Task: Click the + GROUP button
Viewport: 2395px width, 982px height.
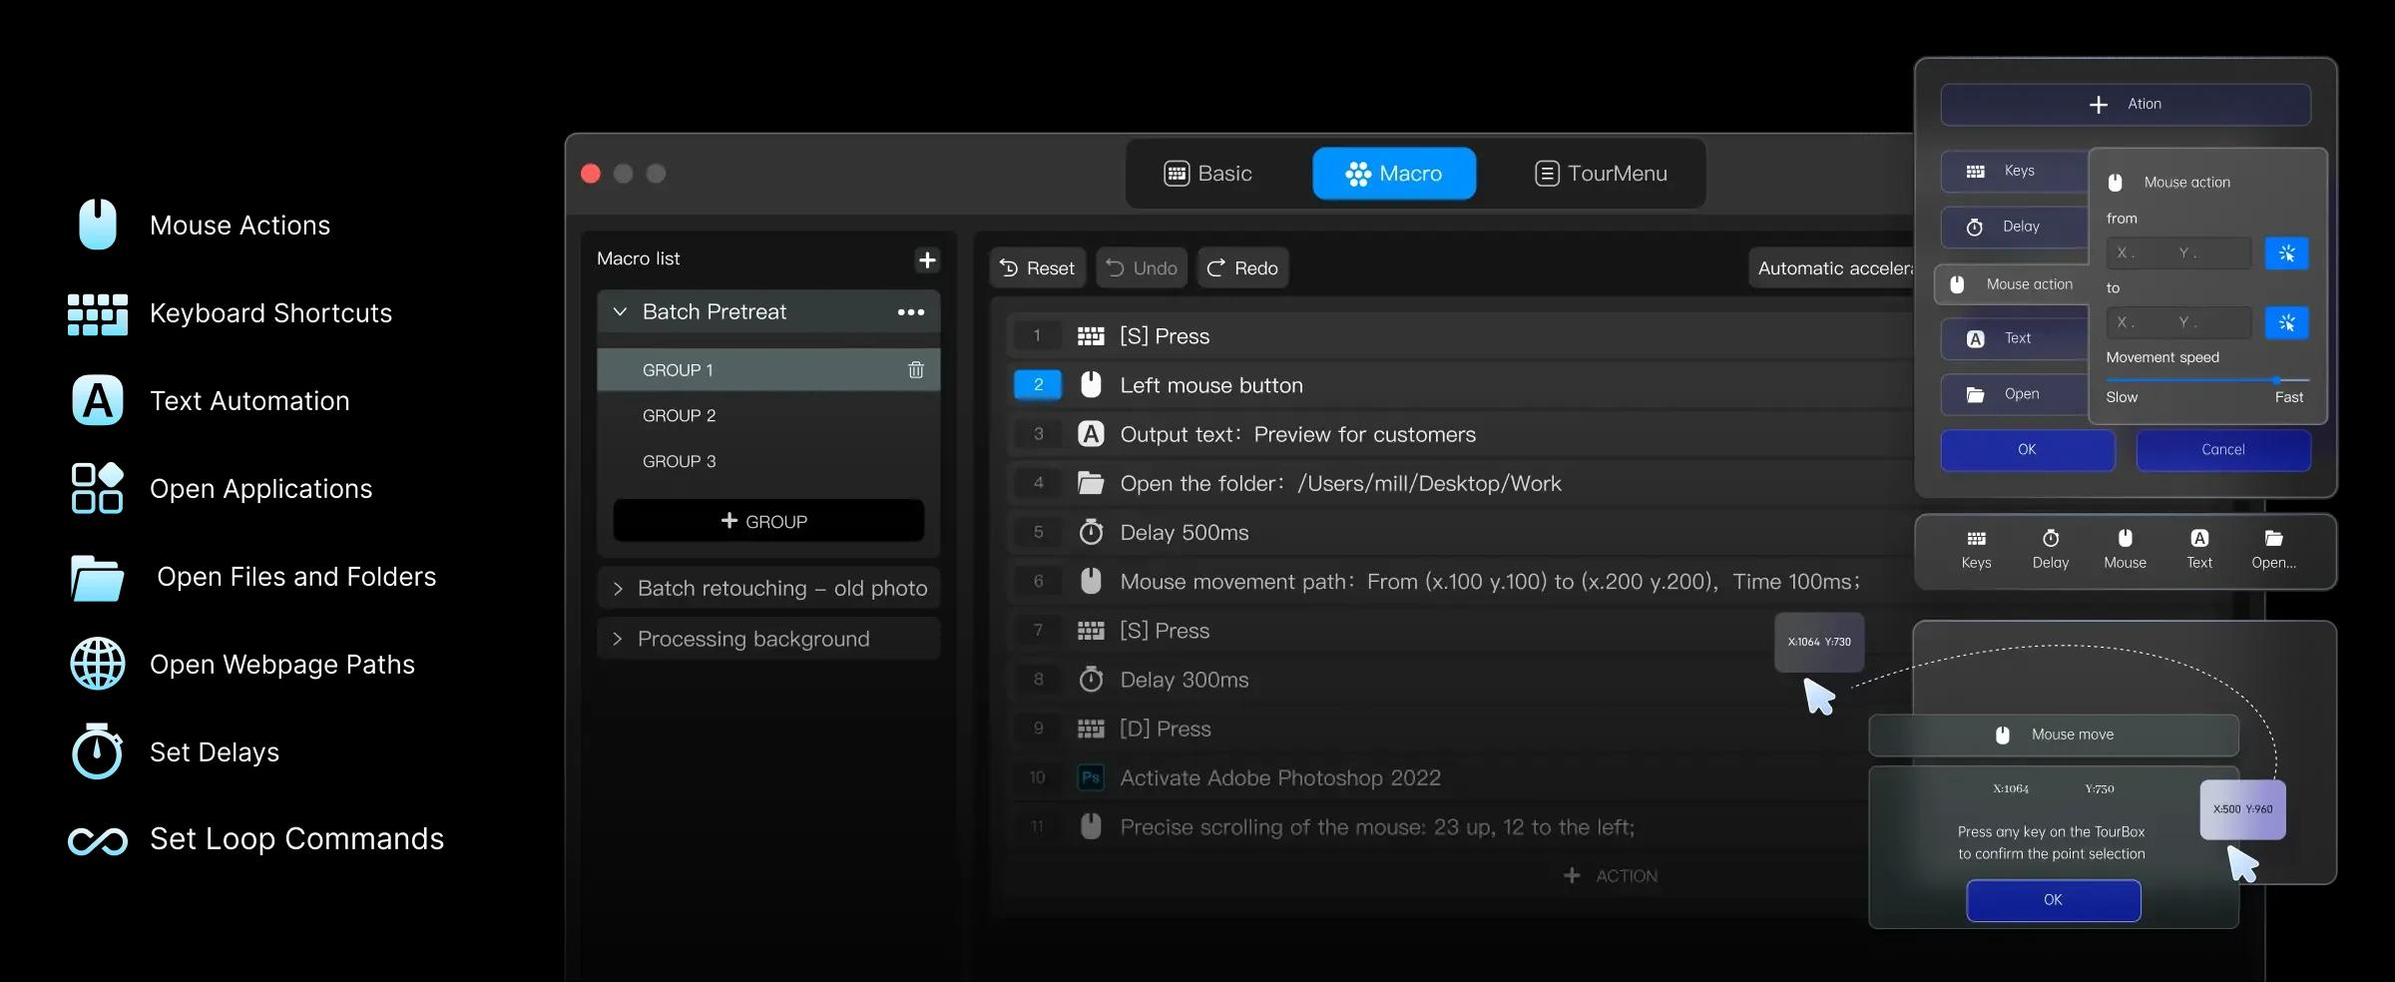Action: [767, 521]
